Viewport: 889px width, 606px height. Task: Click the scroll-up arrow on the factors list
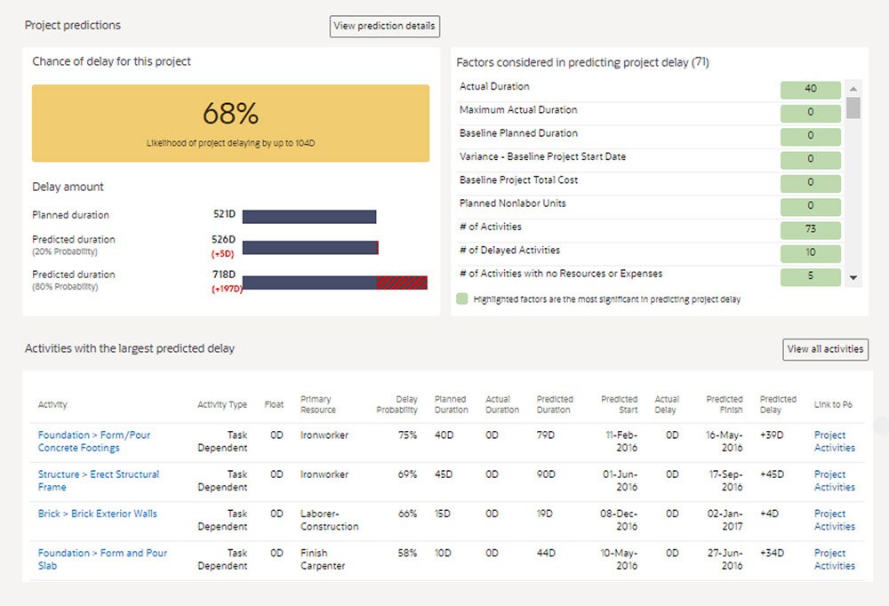[853, 87]
